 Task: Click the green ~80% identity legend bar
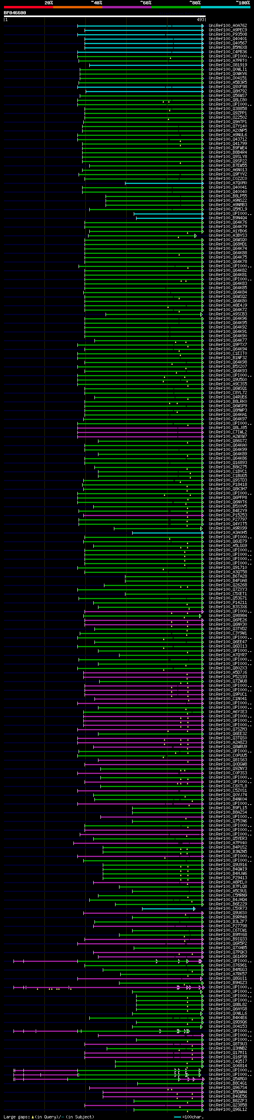[176, 7]
